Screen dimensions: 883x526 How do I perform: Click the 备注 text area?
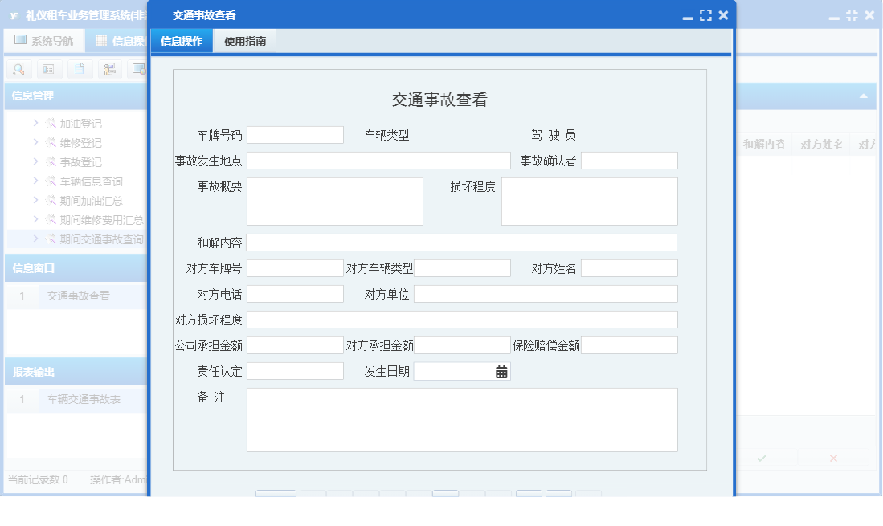pos(461,420)
